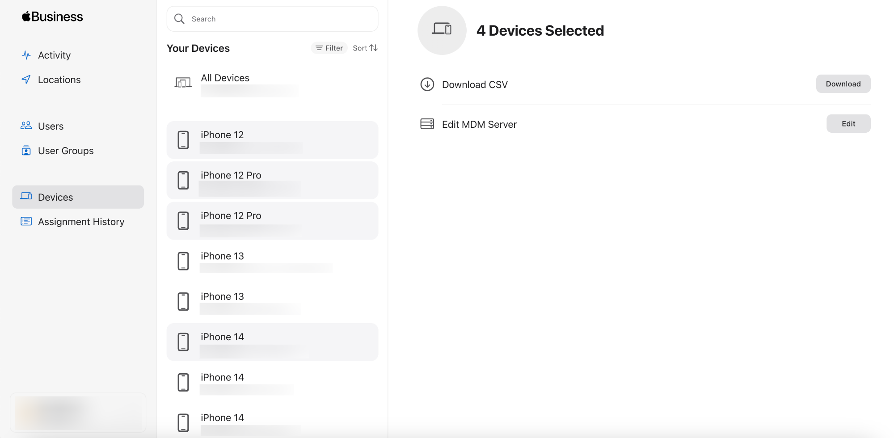Click the Sort arrows icon

pyautogui.click(x=374, y=48)
